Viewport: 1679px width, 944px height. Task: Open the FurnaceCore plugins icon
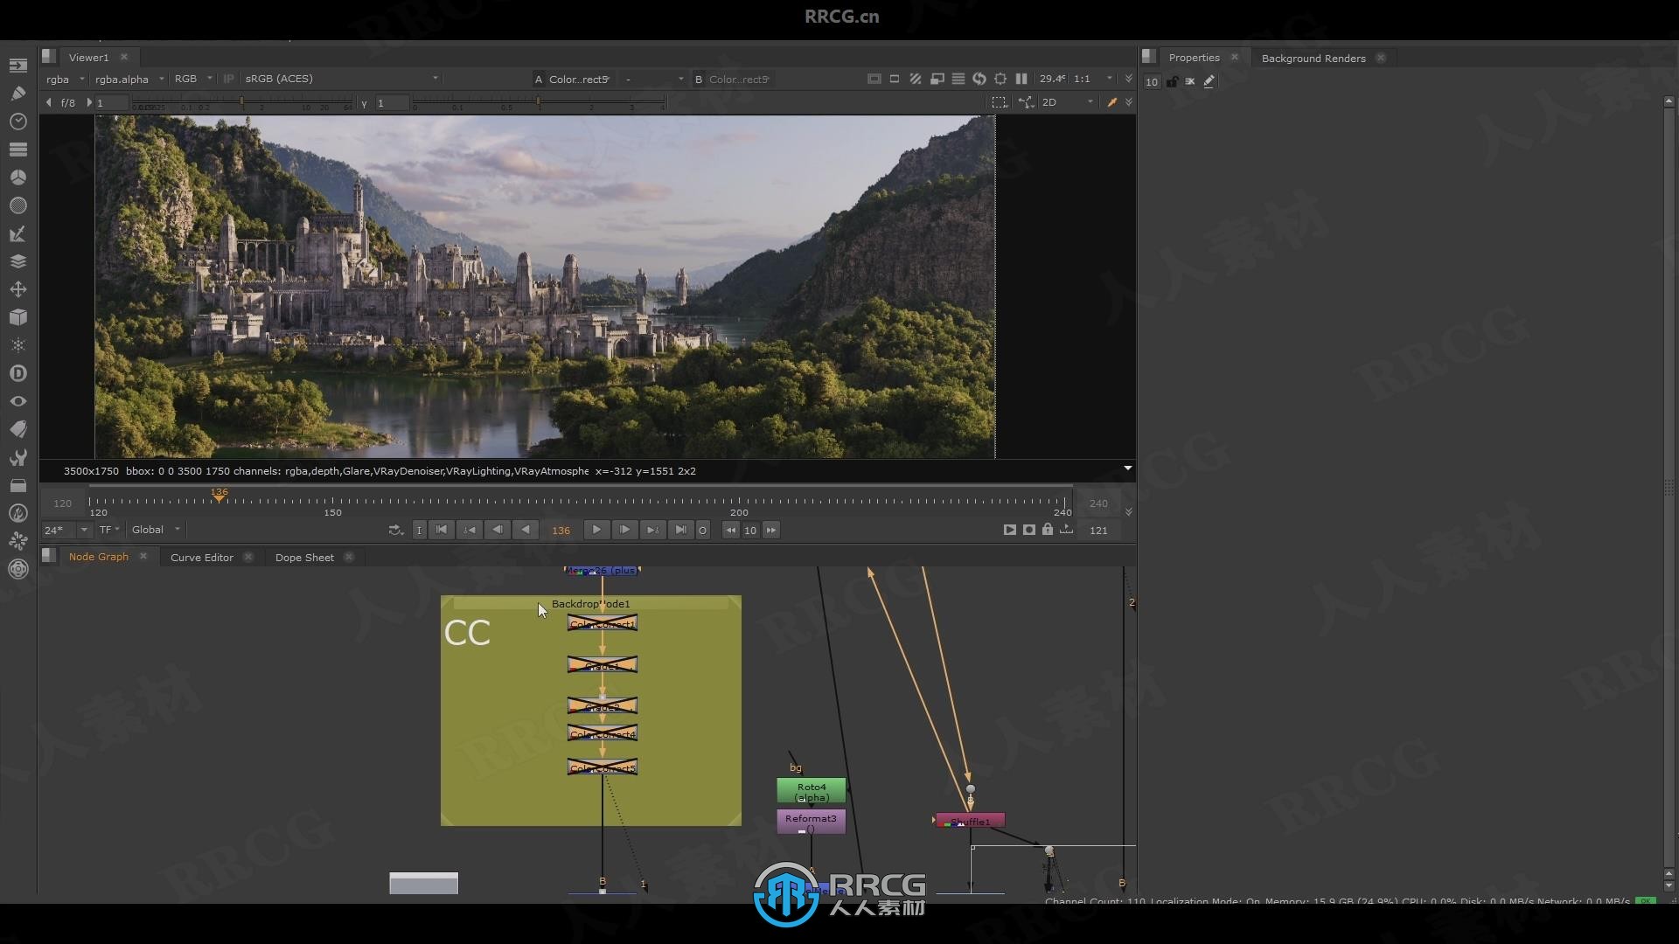tap(17, 513)
